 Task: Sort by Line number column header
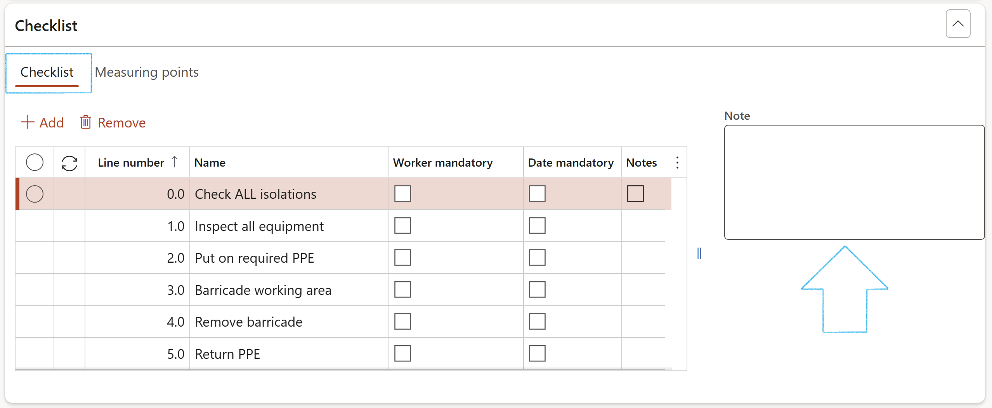tap(137, 162)
